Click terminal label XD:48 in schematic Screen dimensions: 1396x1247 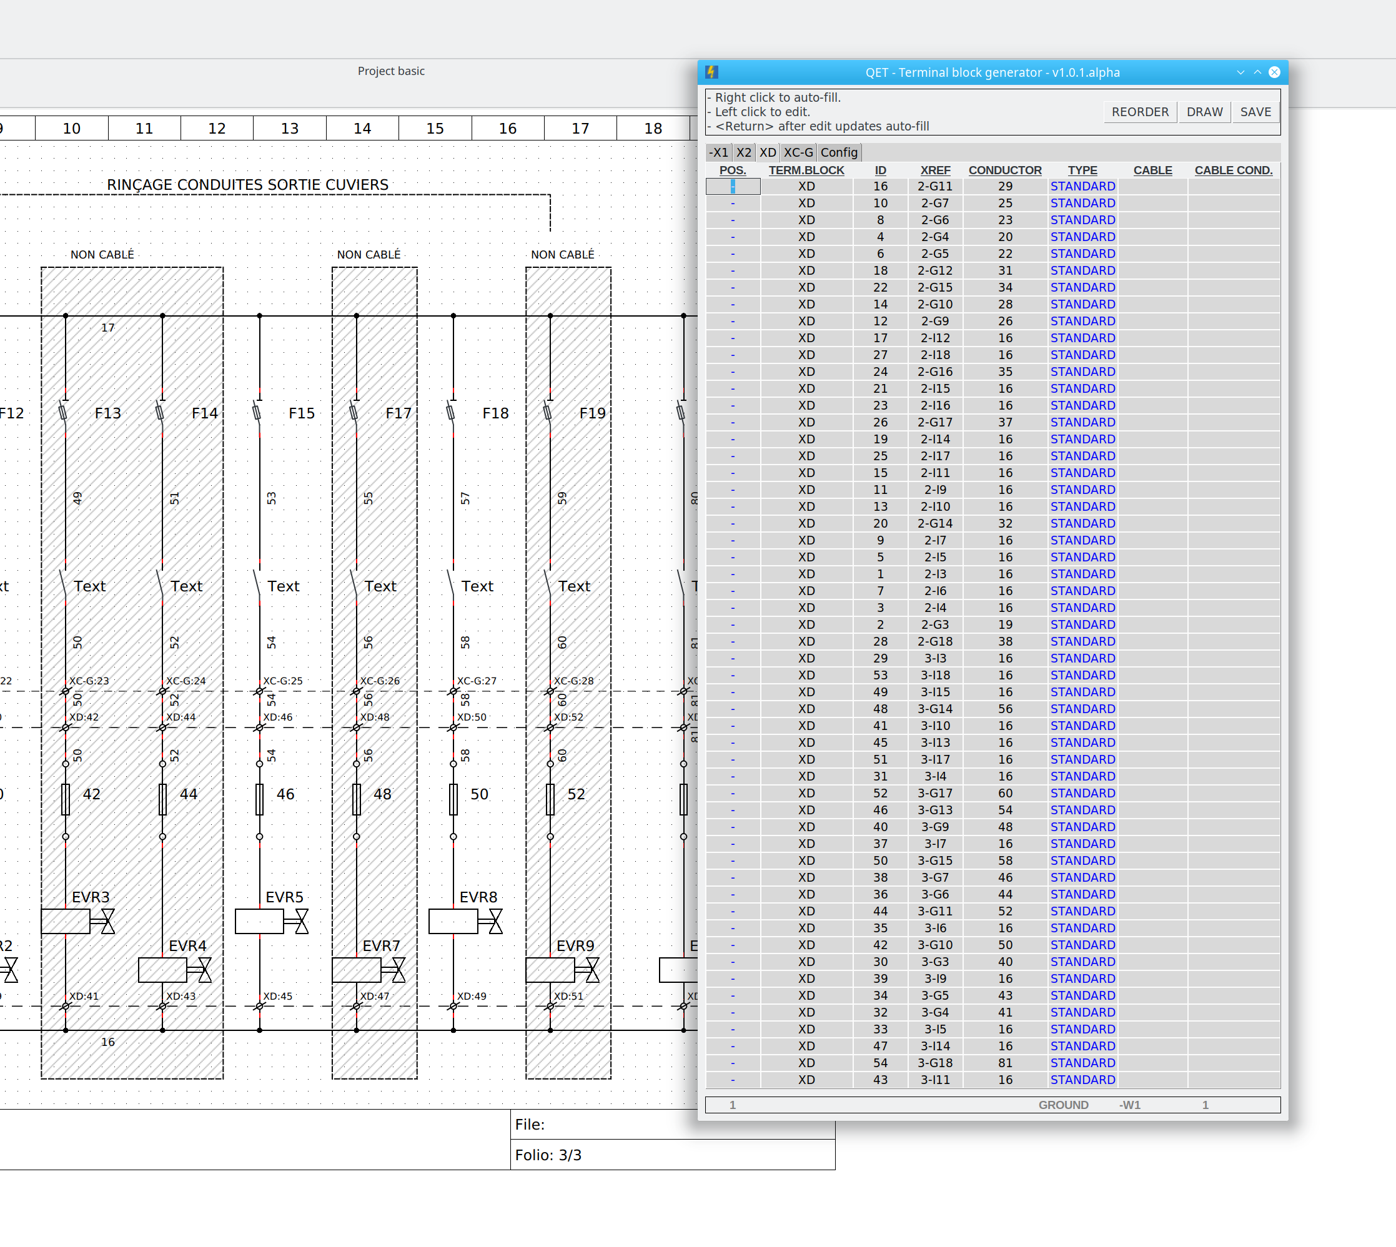click(375, 717)
